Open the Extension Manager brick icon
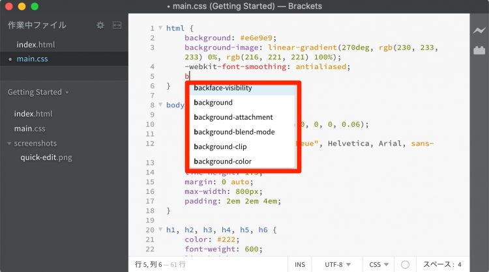Viewport: 489px width, 272px height. click(479, 50)
